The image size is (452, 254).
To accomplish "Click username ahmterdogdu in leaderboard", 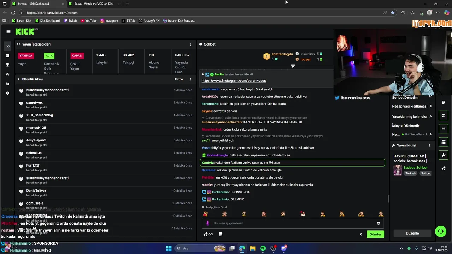I will tap(282, 54).
